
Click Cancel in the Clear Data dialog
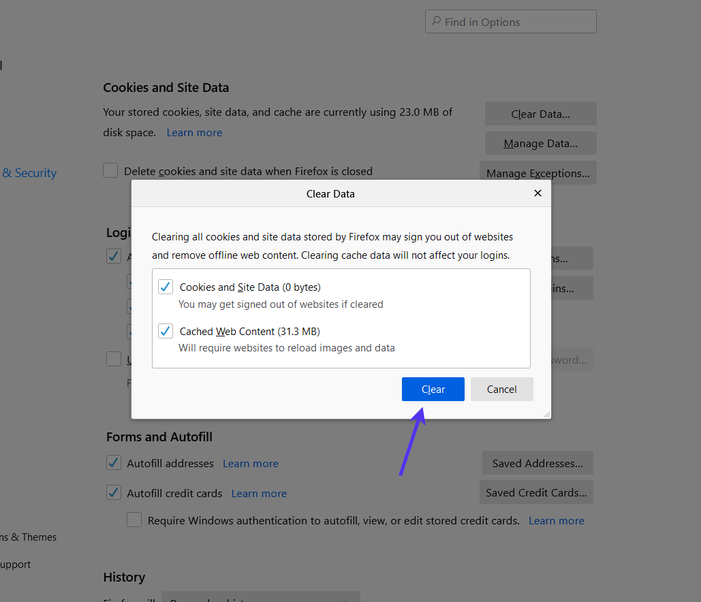pyautogui.click(x=501, y=389)
